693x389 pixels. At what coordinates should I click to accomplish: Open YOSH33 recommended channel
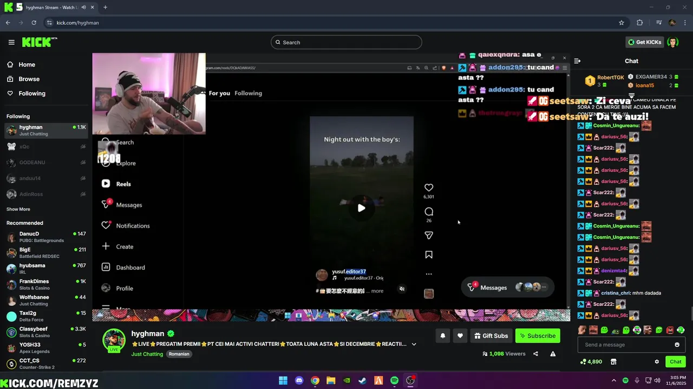click(45, 347)
